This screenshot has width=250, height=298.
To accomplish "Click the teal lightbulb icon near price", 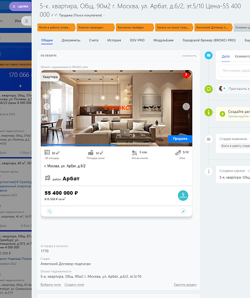I will [x=183, y=195].
